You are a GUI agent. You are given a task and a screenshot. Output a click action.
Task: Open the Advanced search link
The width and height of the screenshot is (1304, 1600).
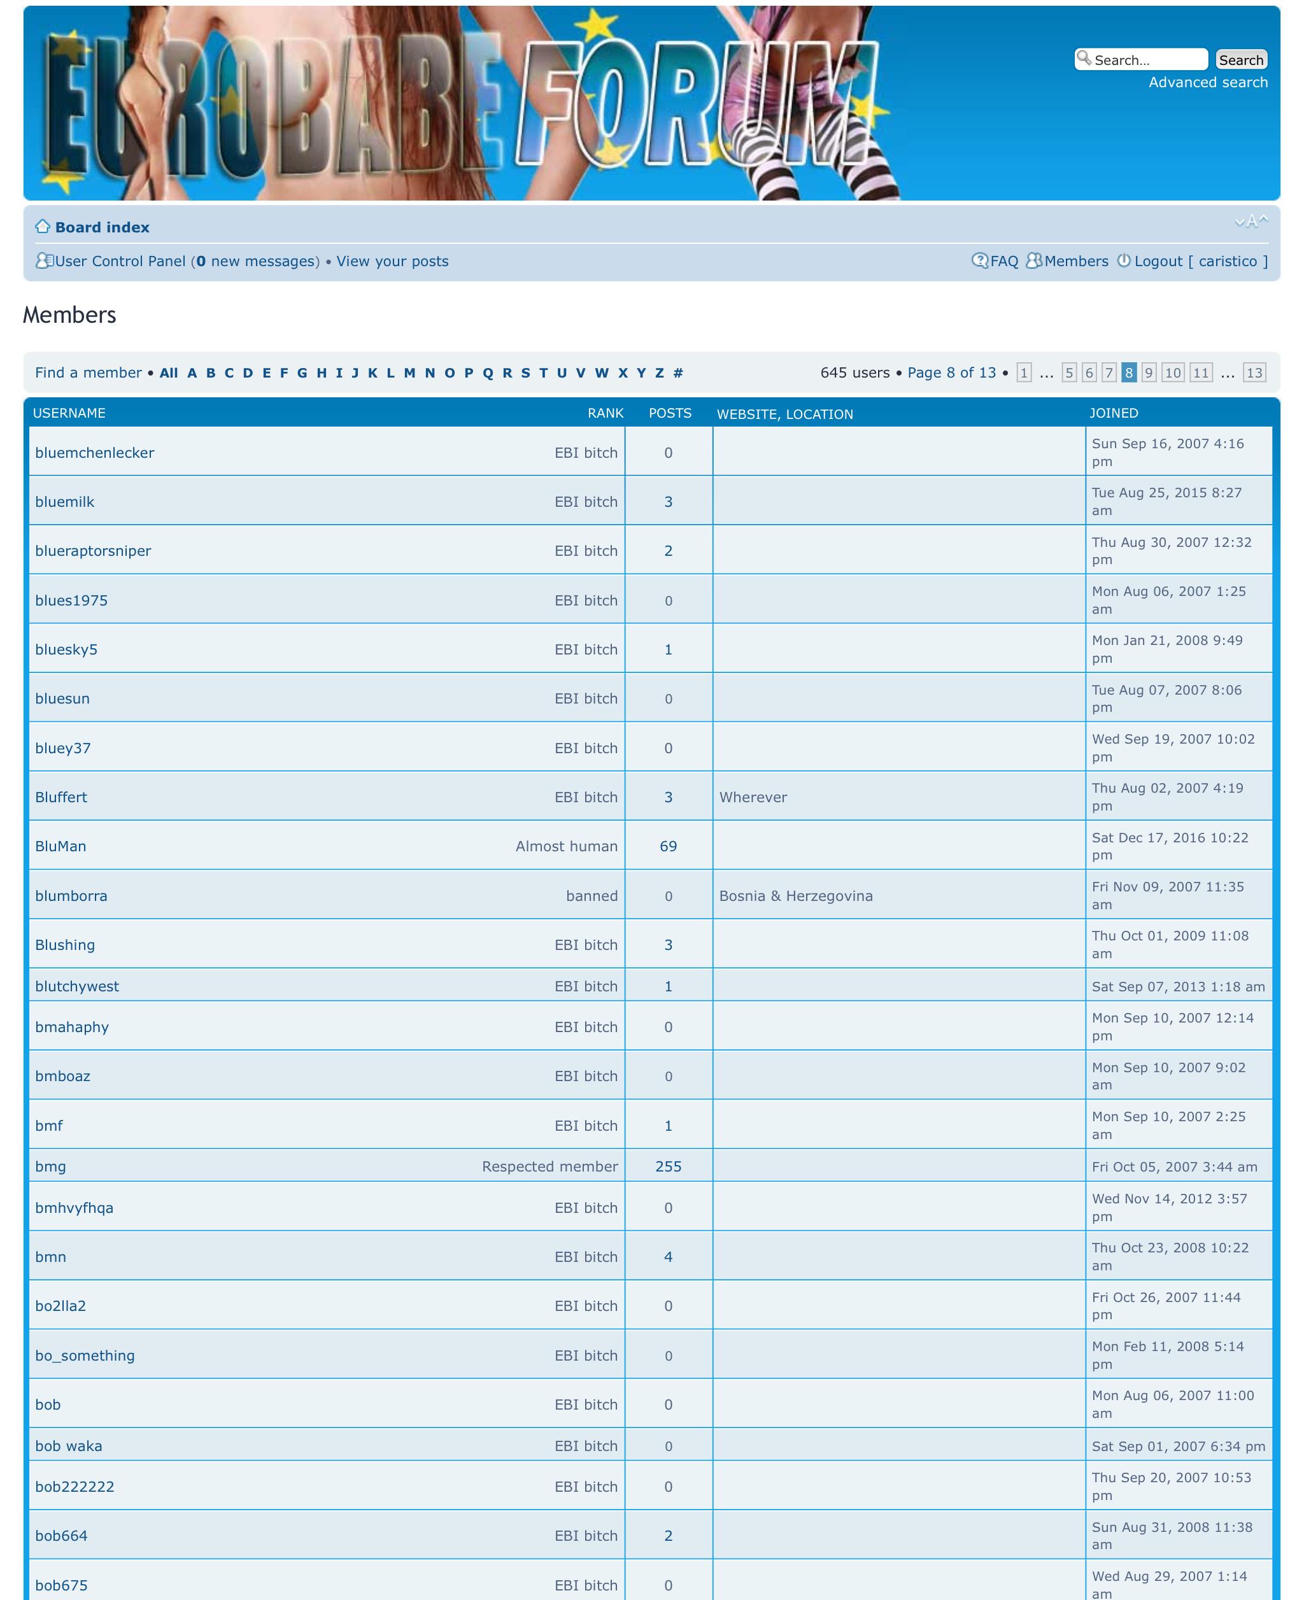(x=1207, y=83)
